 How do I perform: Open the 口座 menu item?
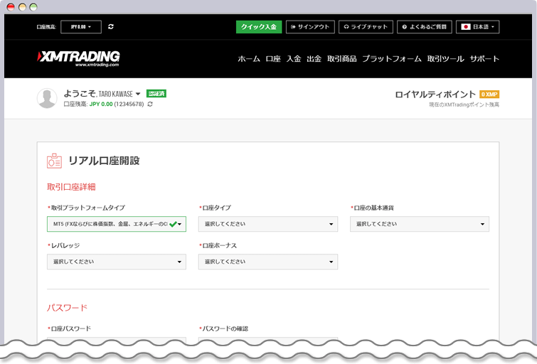click(x=273, y=59)
